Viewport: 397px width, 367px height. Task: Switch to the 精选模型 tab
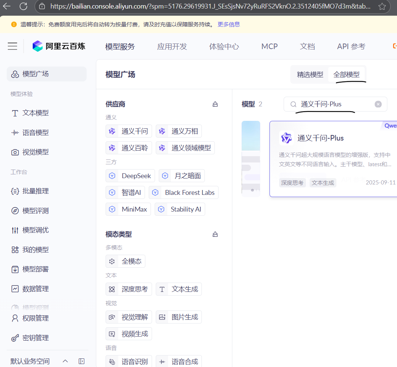[x=310, y=74]
